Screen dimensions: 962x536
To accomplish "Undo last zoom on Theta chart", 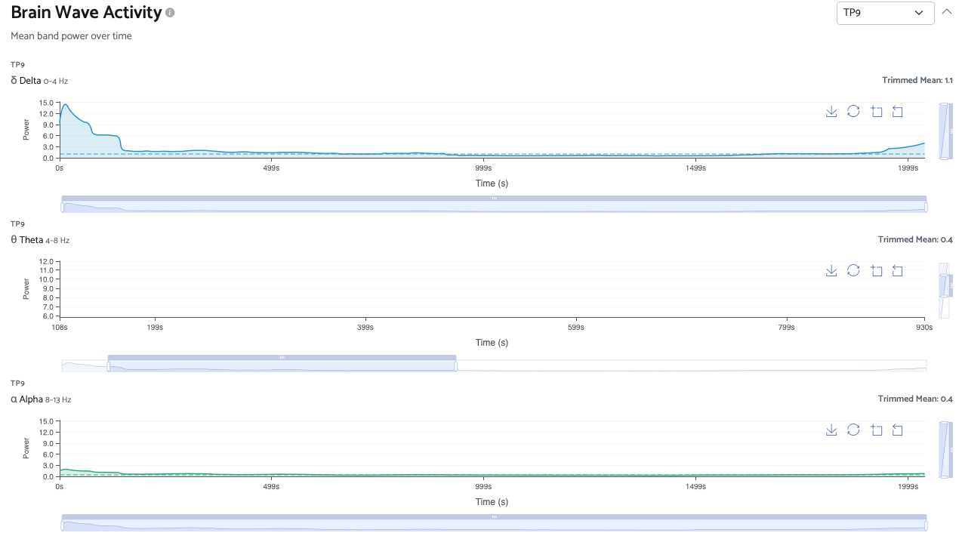I will coord(898,270).
